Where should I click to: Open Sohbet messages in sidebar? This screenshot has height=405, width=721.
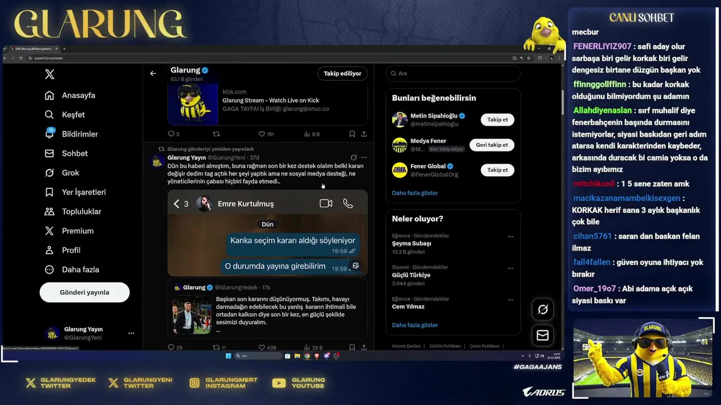pyautogui.click(x=66, y=154)
